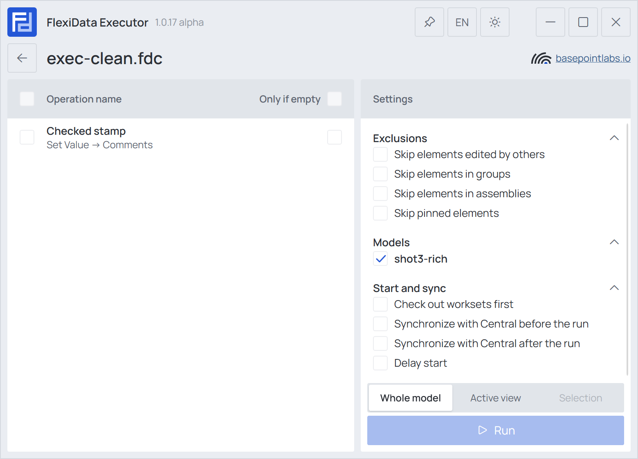Close the FlexiData Executor window
Image resolution: width=638 pixels, height=459 pixels.
coord(616,22)
